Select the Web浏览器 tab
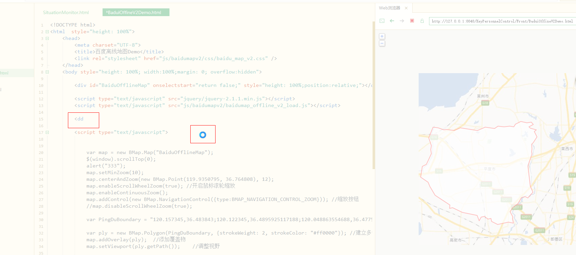The height and width of the screenshot is (255, 576). (389, 8)
